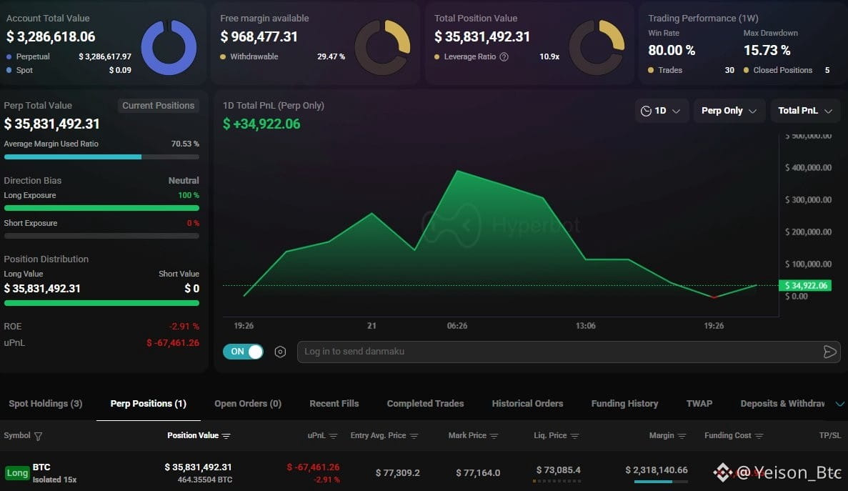Viewport: 848px width, 491px height.
Task: Click the $ 73,085.4 liquidation price cell
Action: click(x=558, y=470)
